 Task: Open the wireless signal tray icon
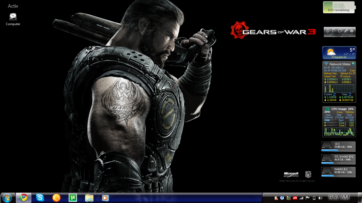(x=301, y=198)
